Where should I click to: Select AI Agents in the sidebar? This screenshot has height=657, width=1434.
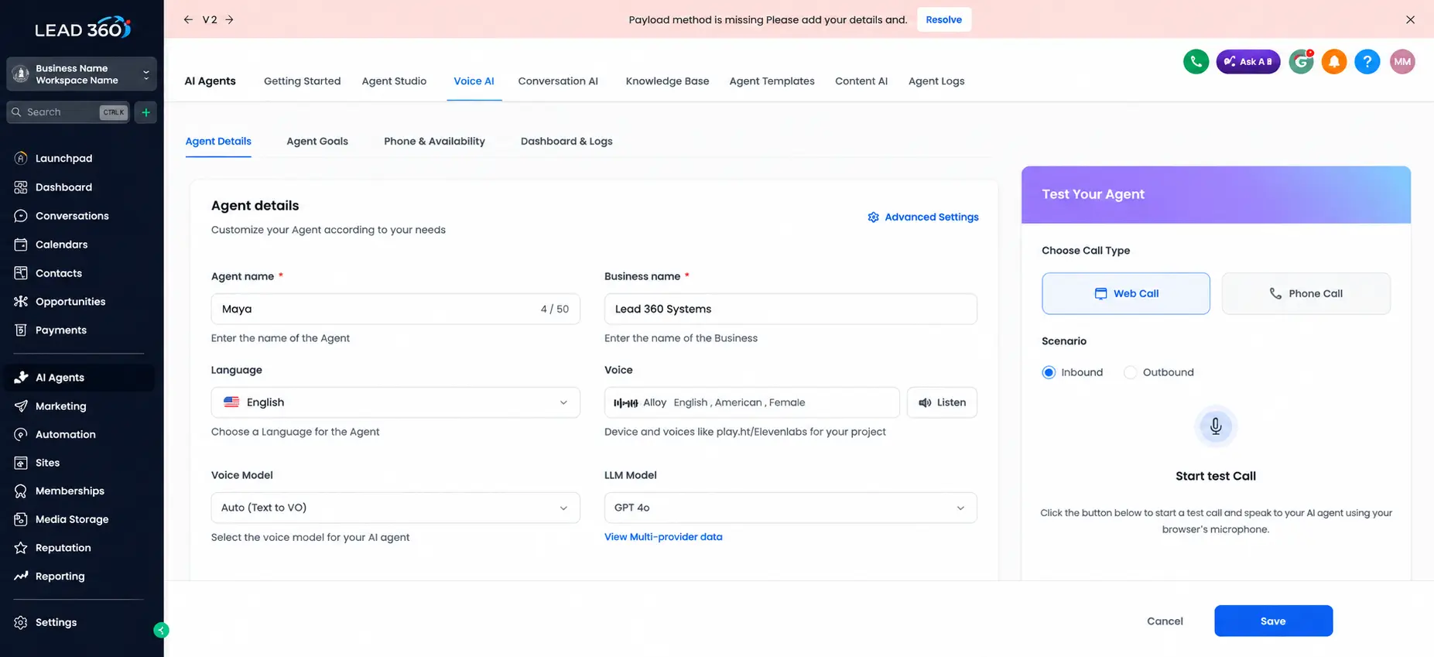[x=80, y=378]
